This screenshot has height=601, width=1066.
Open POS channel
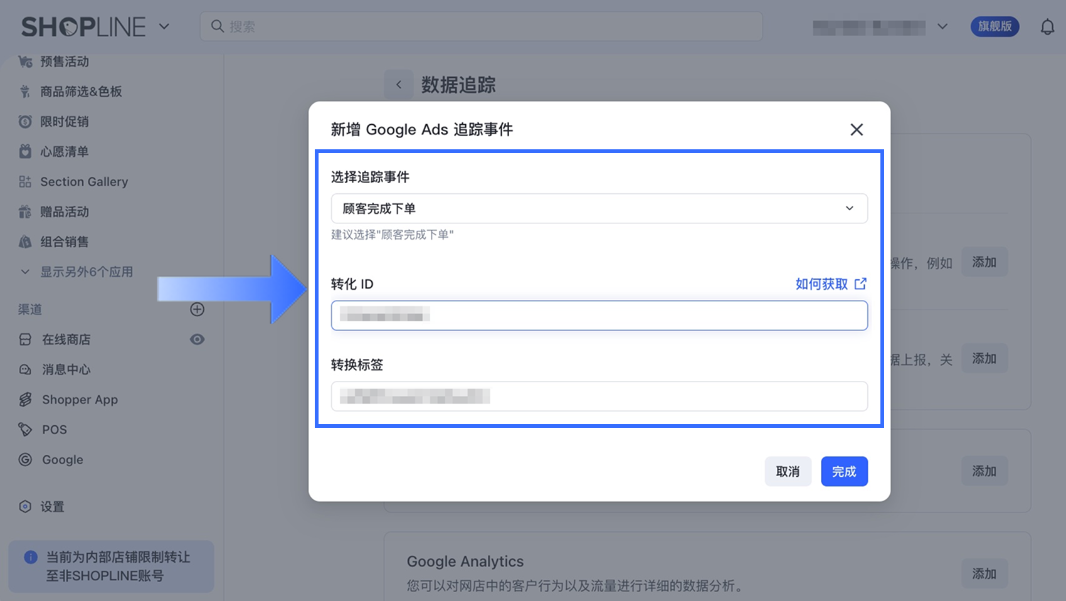55,430
